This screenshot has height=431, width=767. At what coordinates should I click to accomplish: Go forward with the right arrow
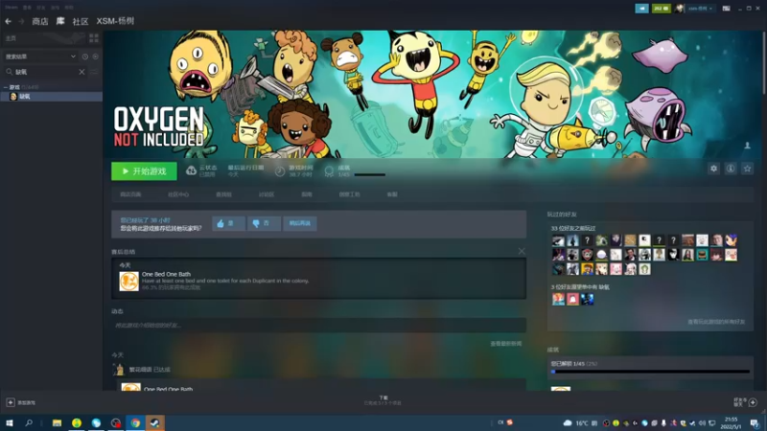(21, 21)
